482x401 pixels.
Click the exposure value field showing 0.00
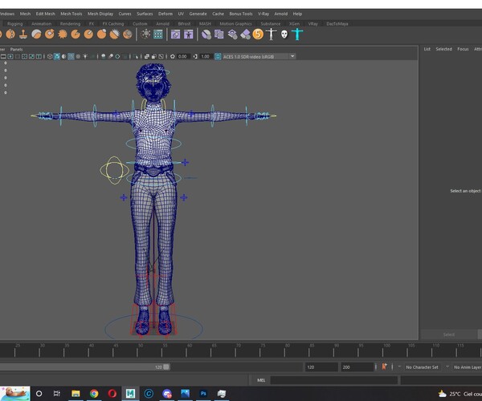click(183, 56)
